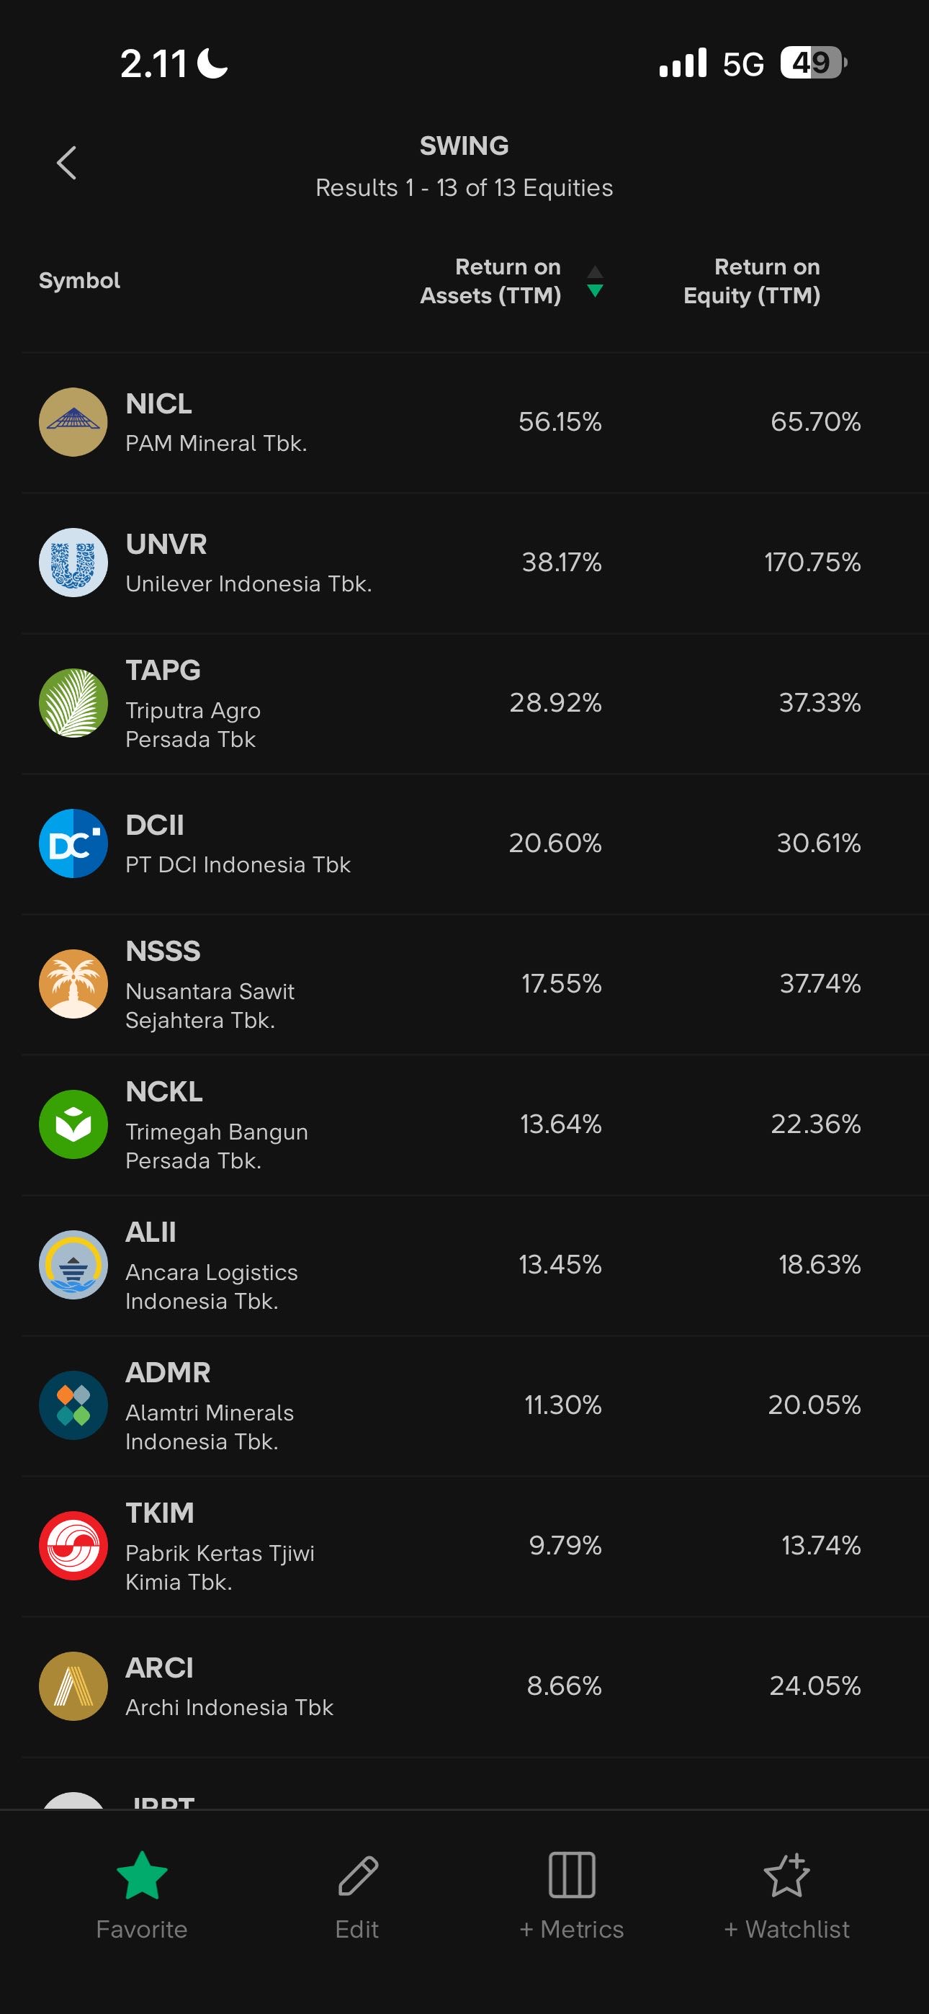This screenshot has width=929, height=2014.
Task: Toggle Return on Assets sort arrow
Action: point(594,282)
